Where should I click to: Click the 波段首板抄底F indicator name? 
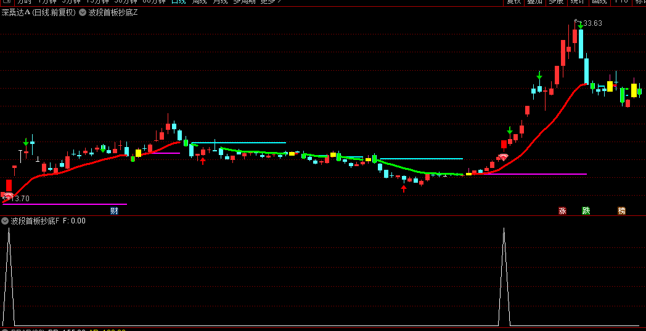(35, 221)
